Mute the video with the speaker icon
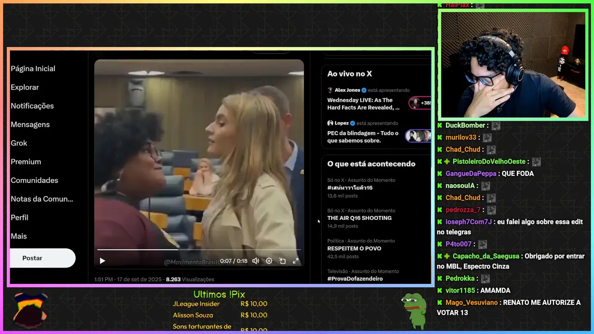Image resolution: width=594 pixels, height=334 pixels. (255, 261)
